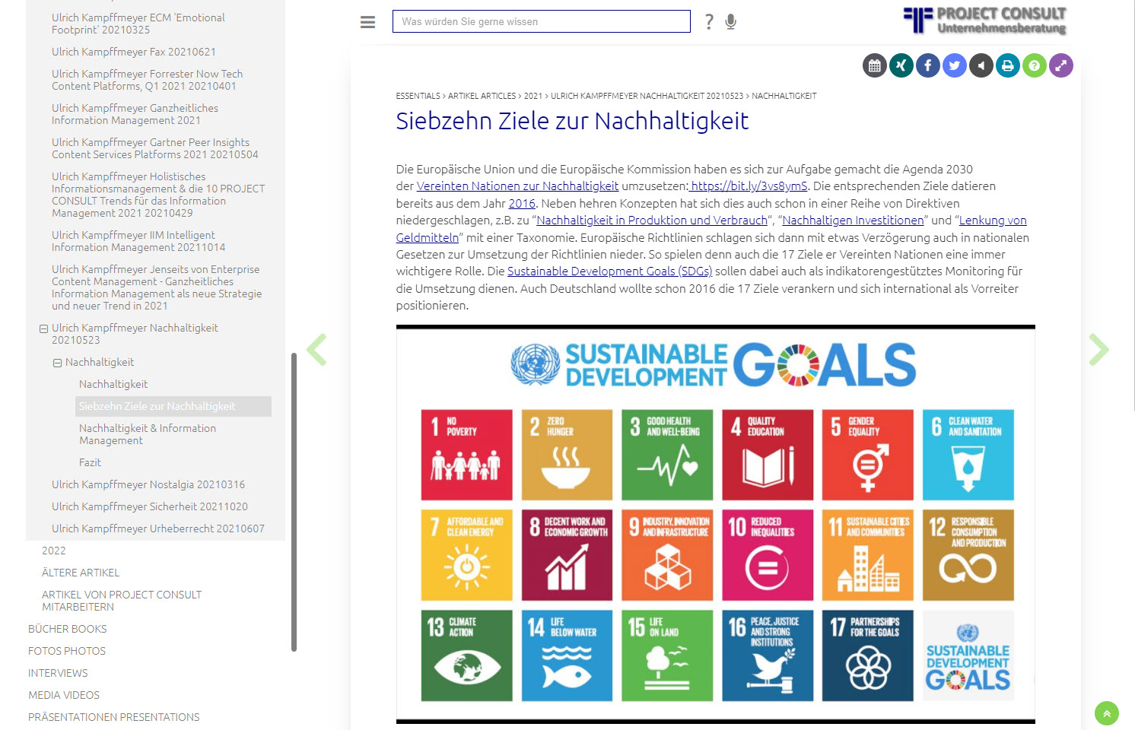
Task: Follow 'Sustainable Development Goals (SDGs)' link
Action: click(609, 271)
